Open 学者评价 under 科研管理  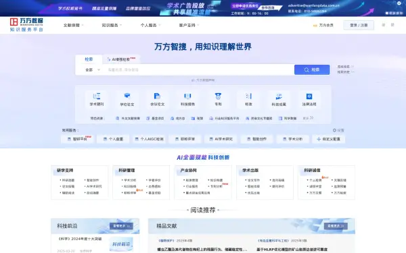click(154, 180)
